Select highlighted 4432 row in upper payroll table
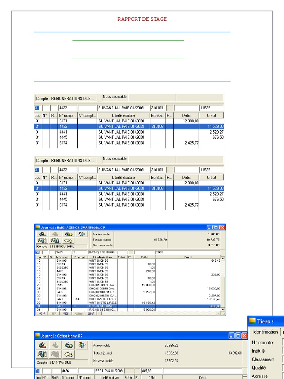The image size is (284, 379). [129, 127]
